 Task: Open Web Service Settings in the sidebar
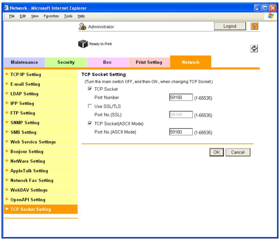[41, 142]
